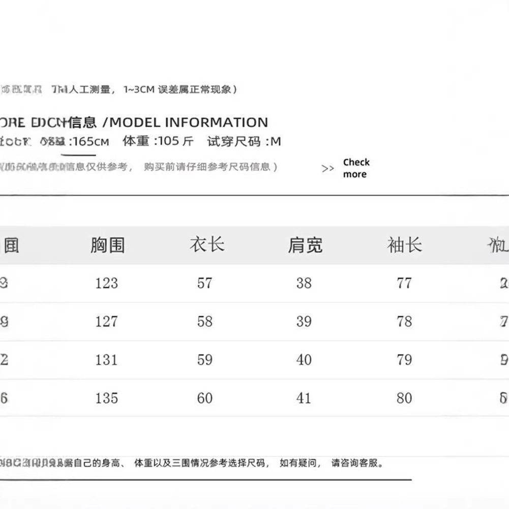509x509 pixels.
Task: Click the MODEL INFORMATION heading
Action: (x=189, y=123)
